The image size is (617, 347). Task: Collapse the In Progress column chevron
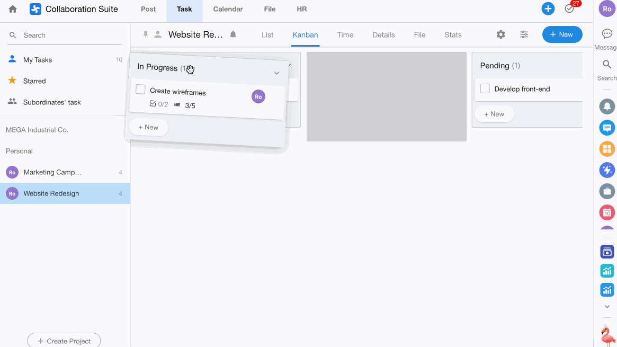(276, 73)
